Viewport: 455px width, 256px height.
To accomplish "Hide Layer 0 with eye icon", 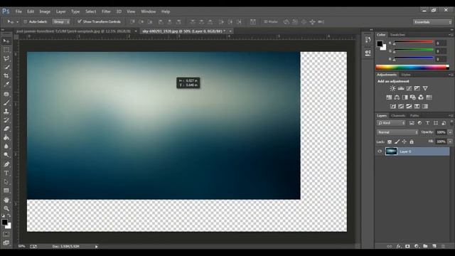I will [x=380, y=151].
